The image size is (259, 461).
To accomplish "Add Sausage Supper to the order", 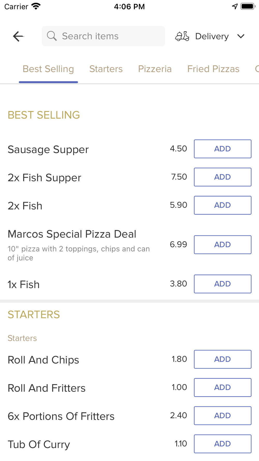I will [222, 149].
